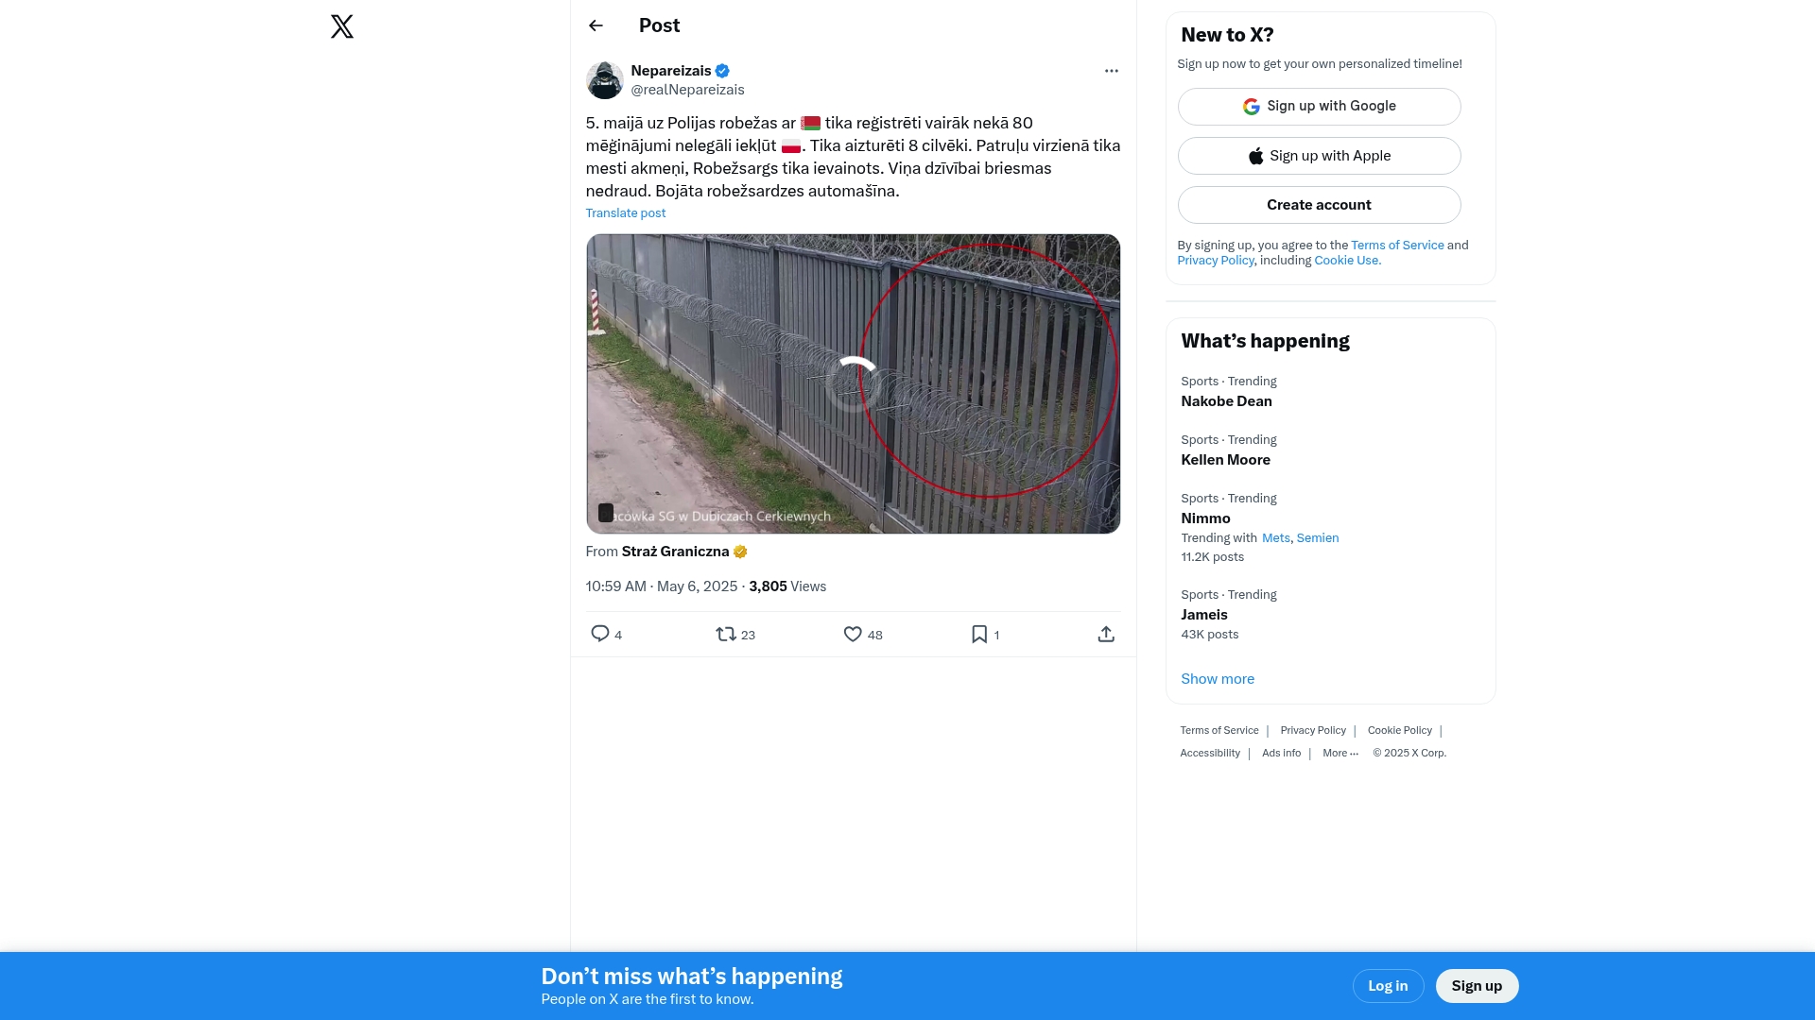Viewport: 1815px width, 1020px height.
Task: Sign up with Apple
Action: [1320, 156]
